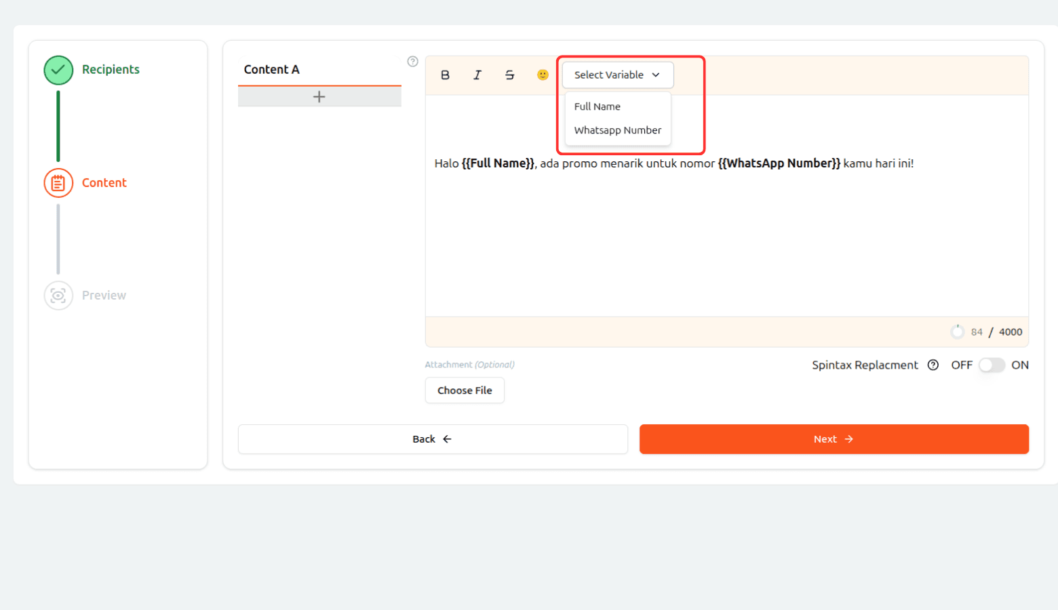This screenshot has width=1058, height=610.
Task: Click the Preview step eye icon
Action: click(x=58, y=296)
